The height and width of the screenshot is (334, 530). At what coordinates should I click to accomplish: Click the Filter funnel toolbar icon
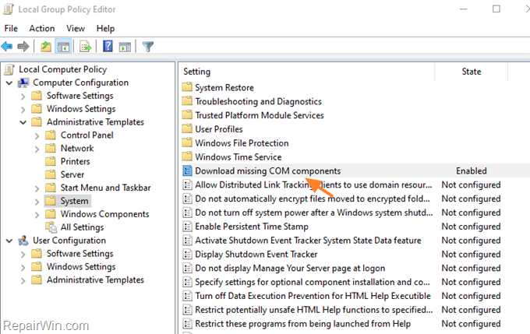[x=148, y=46]
